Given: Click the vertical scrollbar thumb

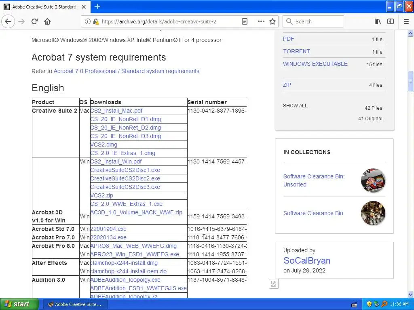Looking at the screenshot, I should click(410, 82).
